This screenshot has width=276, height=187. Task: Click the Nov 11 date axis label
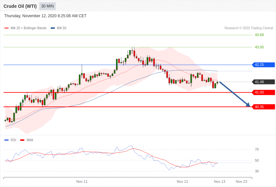[82, 181]
